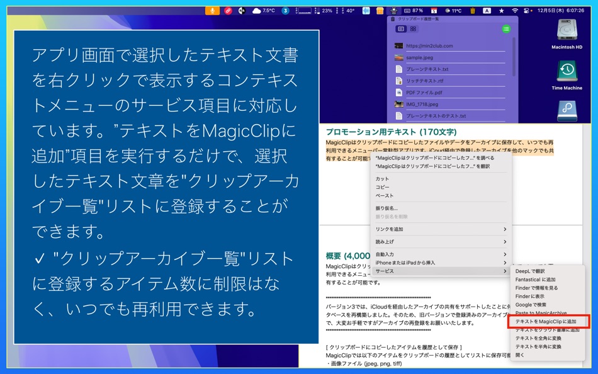This screenshot has width=598, height=374.
Task: Choose Googleで検索 in services submenu
Action: [548, 305]
